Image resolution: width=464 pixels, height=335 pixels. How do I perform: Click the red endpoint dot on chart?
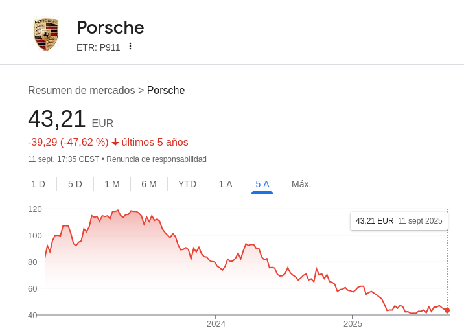pyautogui.click(x=447, y=310)
